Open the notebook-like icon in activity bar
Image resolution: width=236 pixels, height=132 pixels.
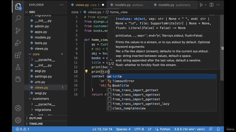tap(18, 79)
